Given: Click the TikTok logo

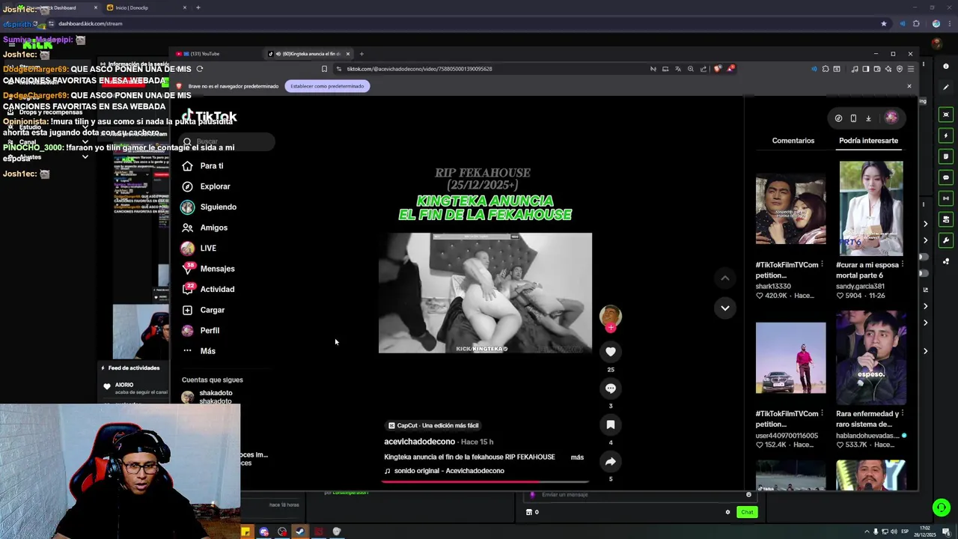Looking at the screenshot, I should pos(209,116).
